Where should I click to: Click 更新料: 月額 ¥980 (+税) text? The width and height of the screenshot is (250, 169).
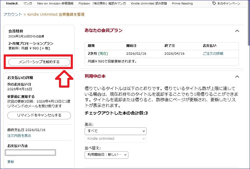coord(29,48)
